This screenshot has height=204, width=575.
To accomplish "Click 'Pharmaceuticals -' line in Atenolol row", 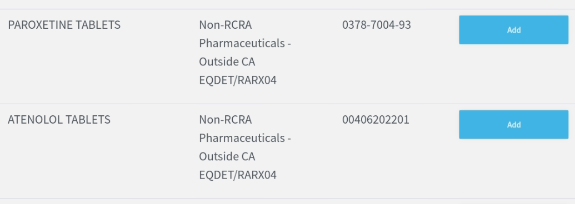I will point(245,138).
